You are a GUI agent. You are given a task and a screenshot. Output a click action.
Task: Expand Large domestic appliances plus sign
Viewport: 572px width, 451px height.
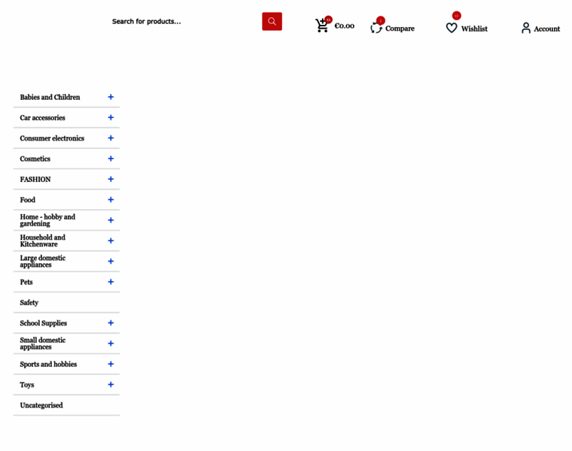coord(111,261)
